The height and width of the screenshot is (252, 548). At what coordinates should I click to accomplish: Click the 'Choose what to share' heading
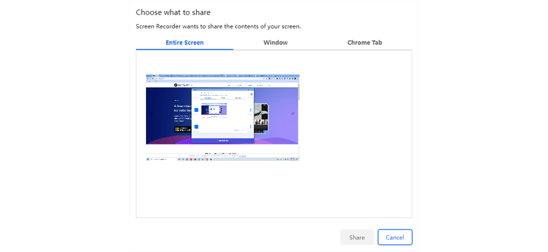point(173,12)
